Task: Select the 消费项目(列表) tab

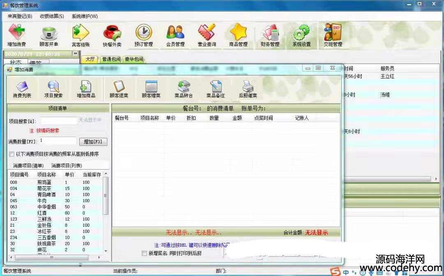Action: [x=67, y=166]
